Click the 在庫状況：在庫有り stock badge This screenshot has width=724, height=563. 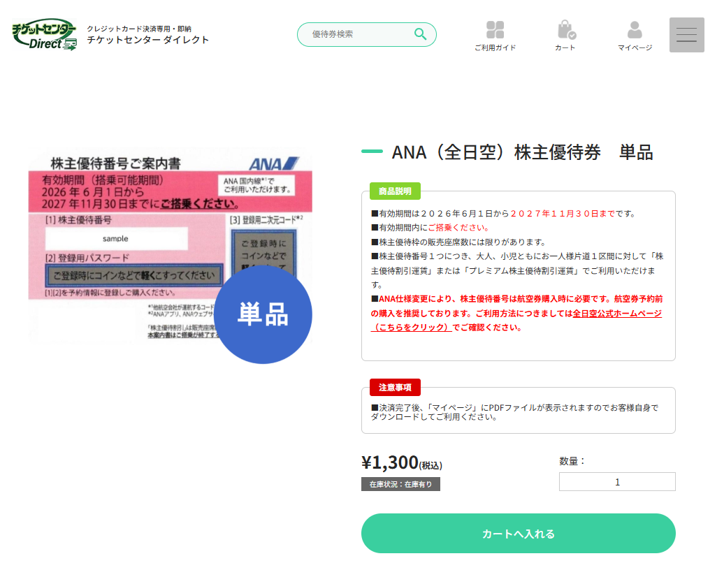pyautogui.click(x=400, y=484)
